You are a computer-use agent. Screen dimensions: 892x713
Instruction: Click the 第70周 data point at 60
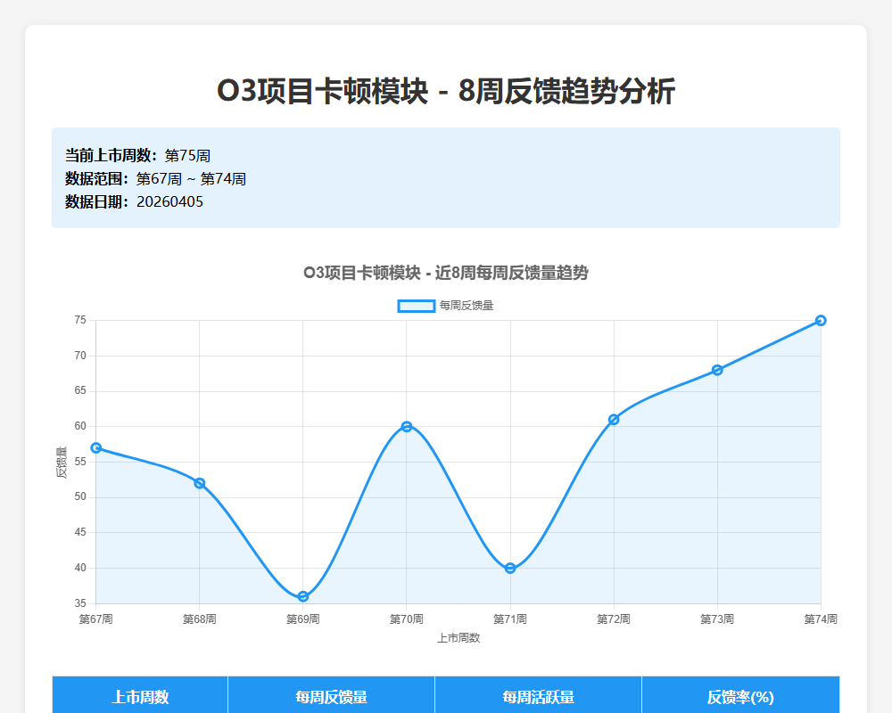pos(407,426)
